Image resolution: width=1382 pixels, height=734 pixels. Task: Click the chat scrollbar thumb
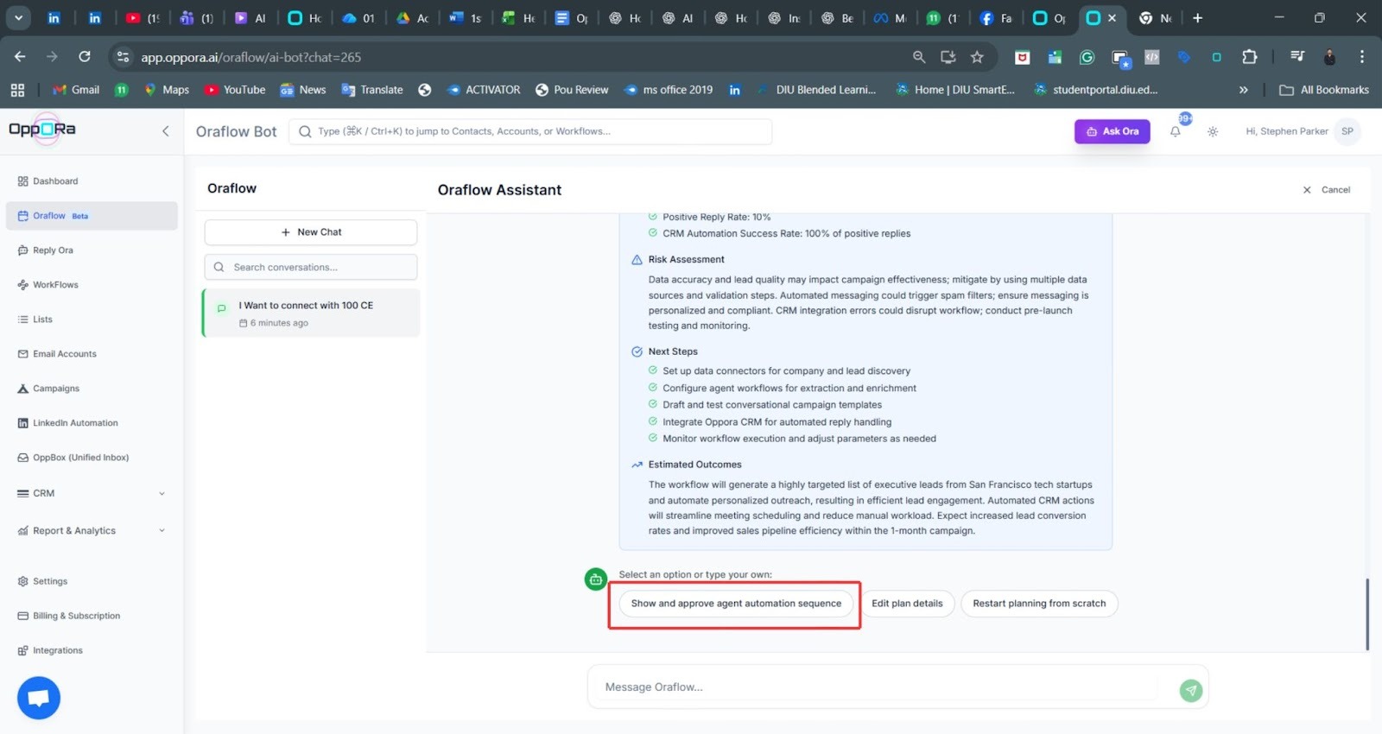point(1366,614)
